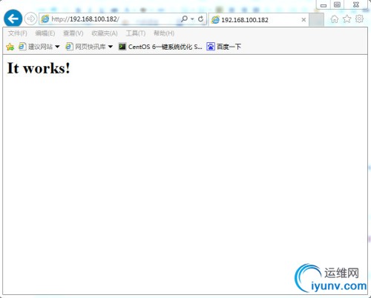The width and height of the screenshot is (371, 298).
Task: Go back with the blue back arrow
Action: [13, 19]
